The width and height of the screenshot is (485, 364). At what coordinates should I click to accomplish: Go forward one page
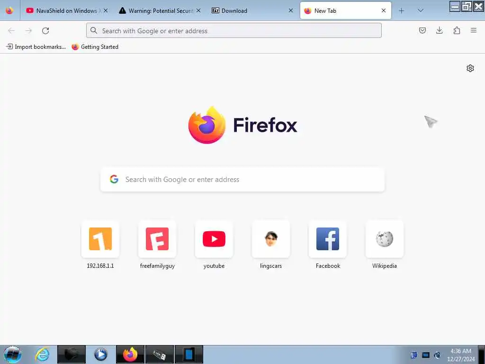[x=28, y=30]
